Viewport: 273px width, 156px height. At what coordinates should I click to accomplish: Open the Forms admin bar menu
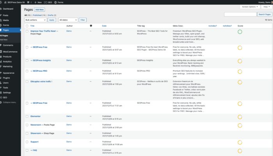pyautogui.click(x=59, y=2)
